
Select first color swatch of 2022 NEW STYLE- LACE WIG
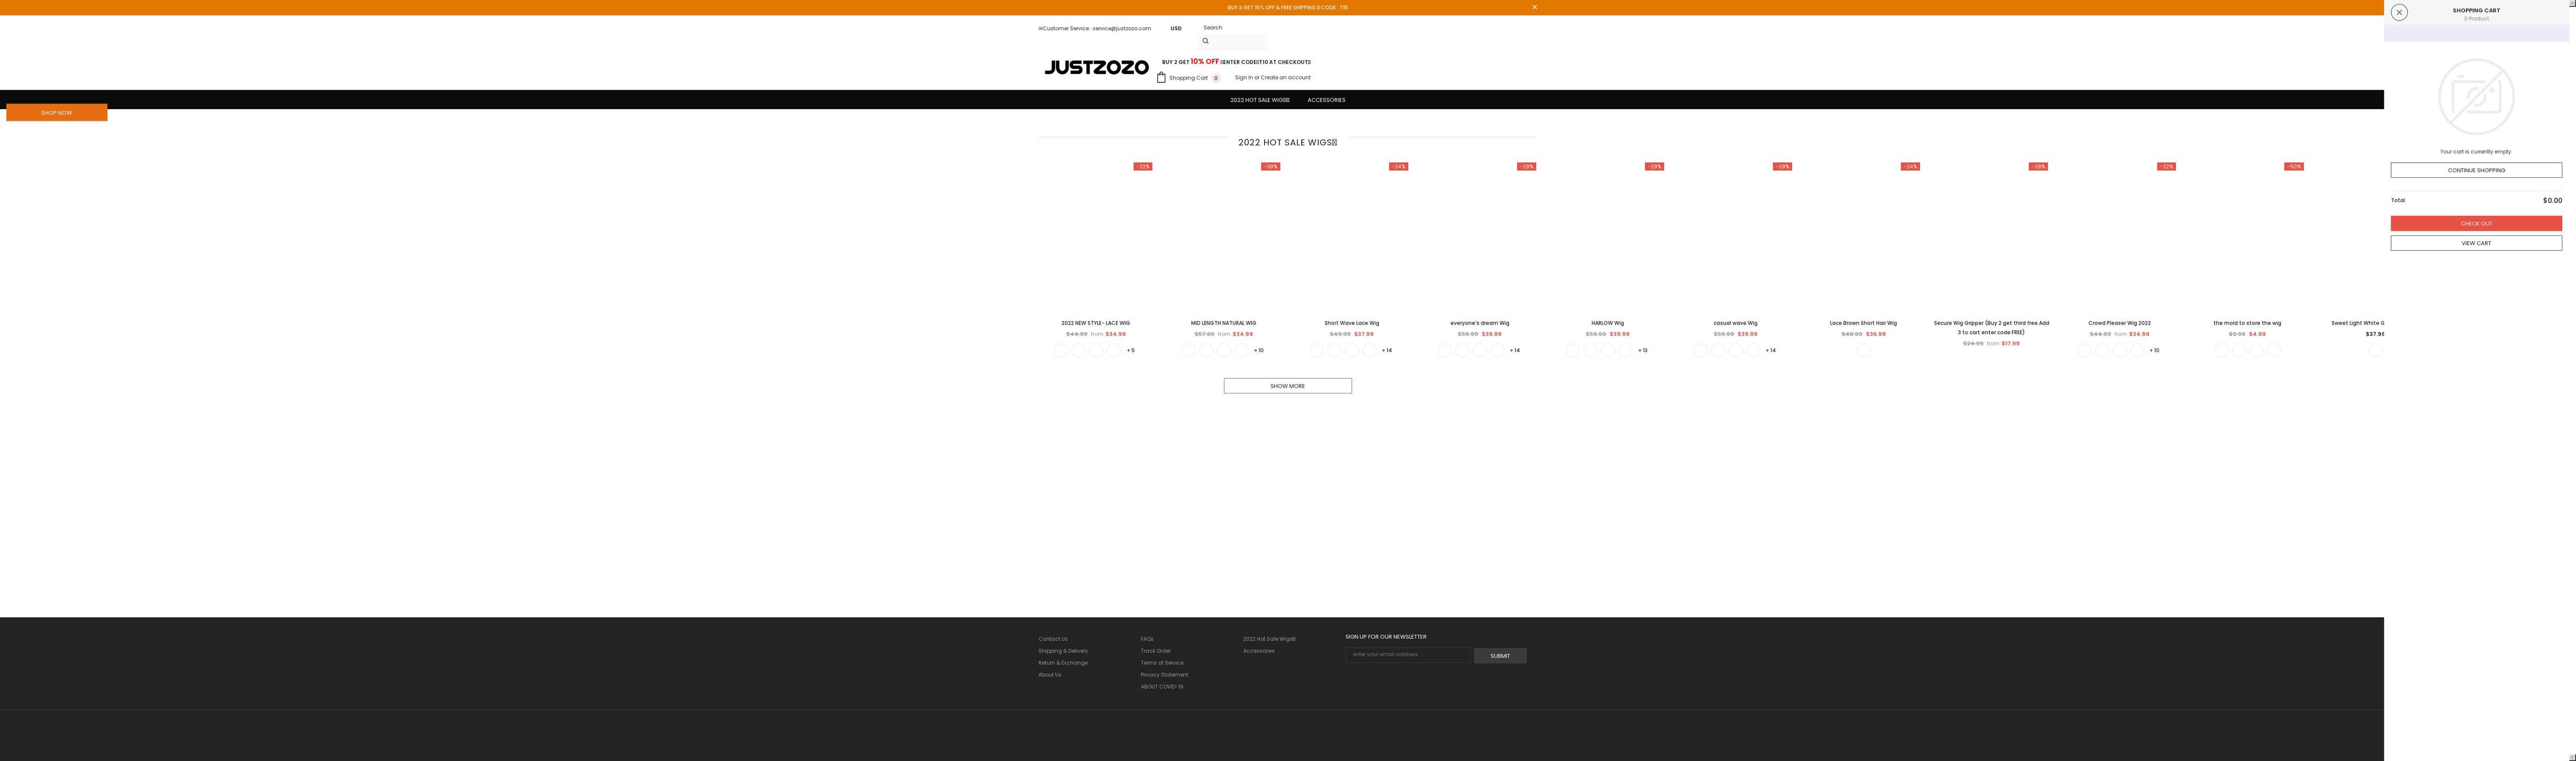(1061, 350)
